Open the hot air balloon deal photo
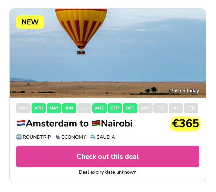The width and height of the screenshot is (216, 192). (107, 53)
